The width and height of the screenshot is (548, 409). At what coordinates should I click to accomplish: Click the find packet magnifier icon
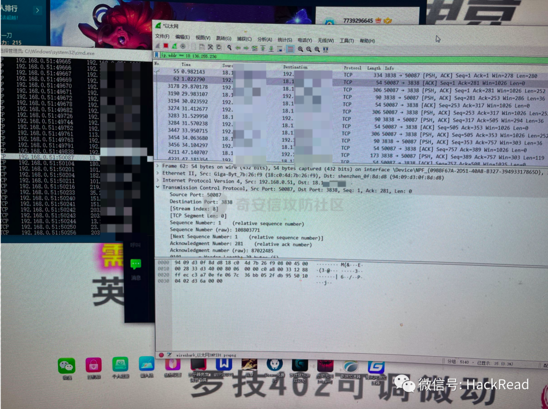point(229,48)
